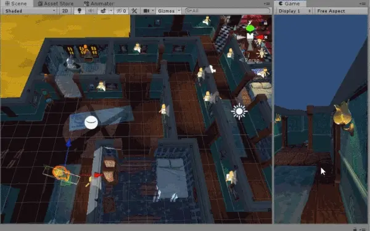Screen dimensions: 370x231
Task: Toggle scene effects with the layers icon
Action: point(103,11)
